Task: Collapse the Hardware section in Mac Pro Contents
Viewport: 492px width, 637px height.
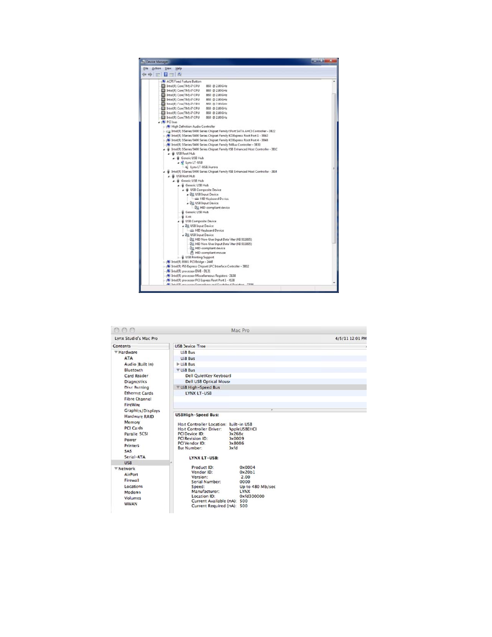Action: pos(116,352)
